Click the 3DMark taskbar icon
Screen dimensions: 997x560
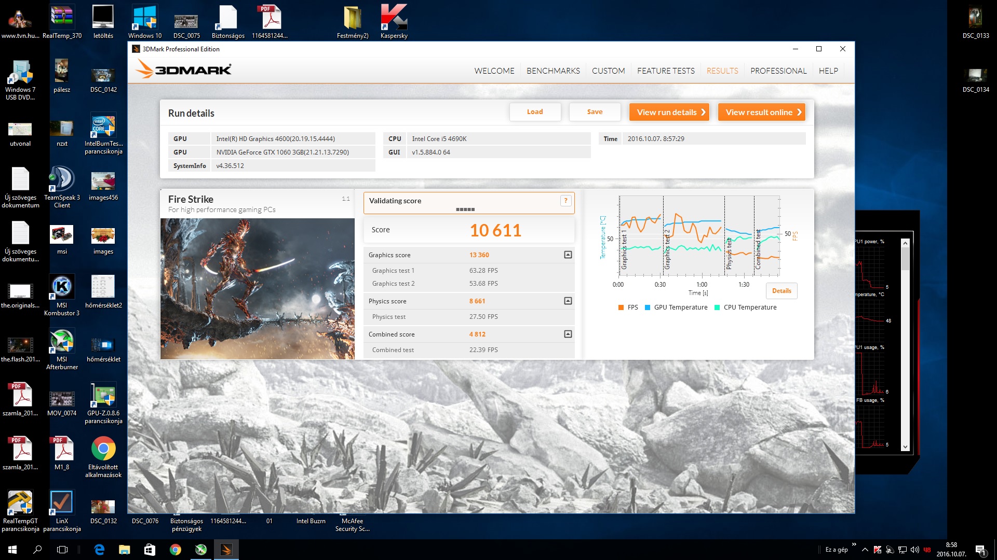coord(226,550)
